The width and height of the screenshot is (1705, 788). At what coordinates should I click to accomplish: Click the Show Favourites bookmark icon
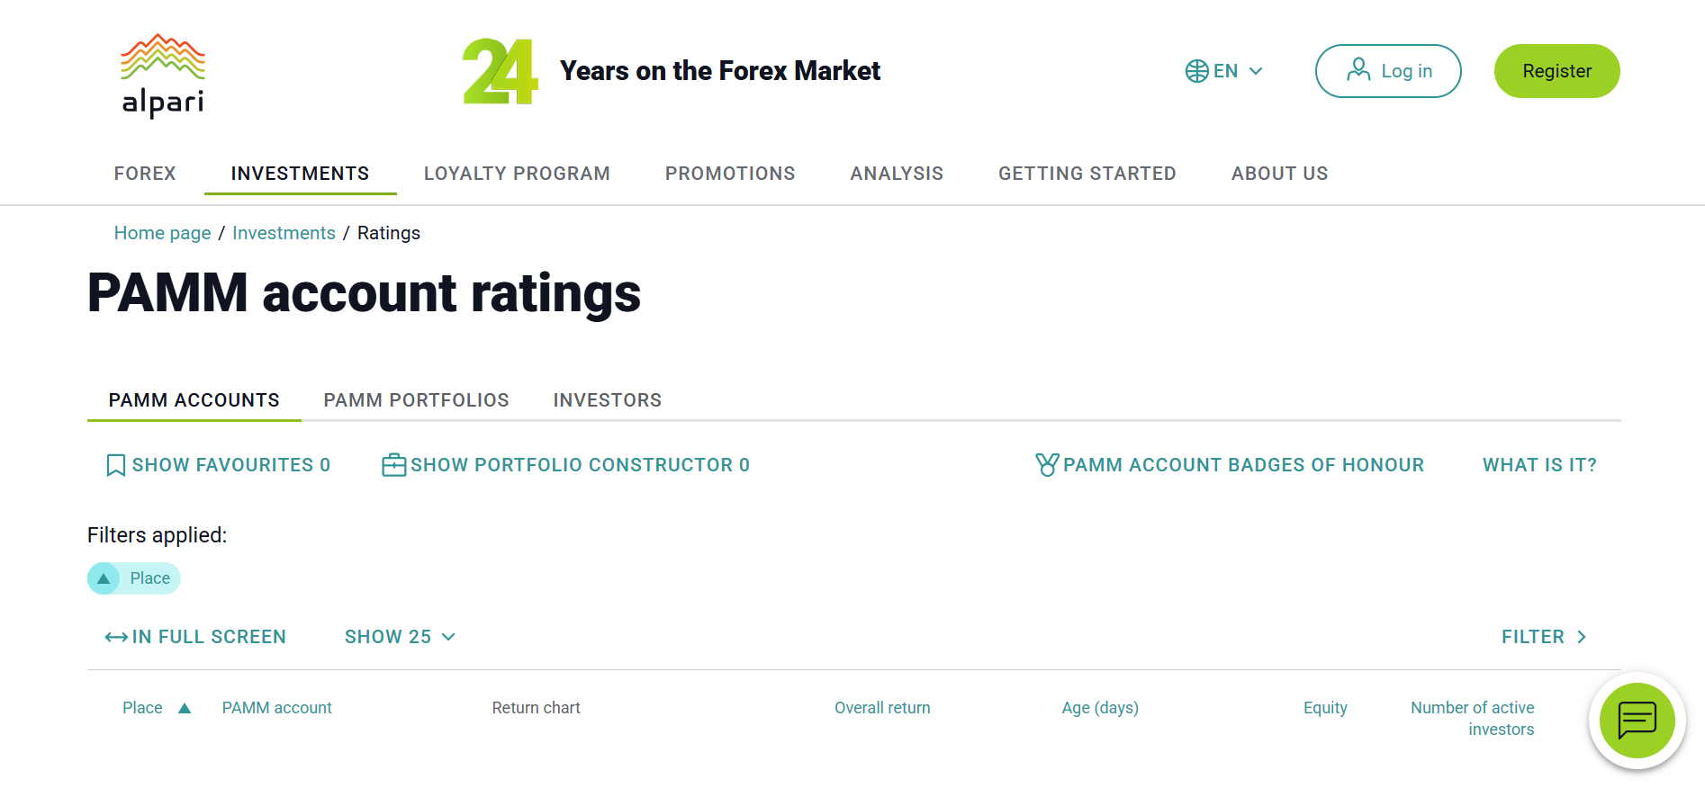pos(115,465)
